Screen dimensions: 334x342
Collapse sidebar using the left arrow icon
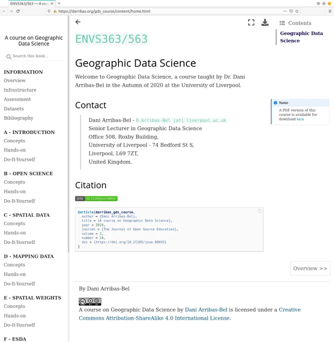(78, 22)
